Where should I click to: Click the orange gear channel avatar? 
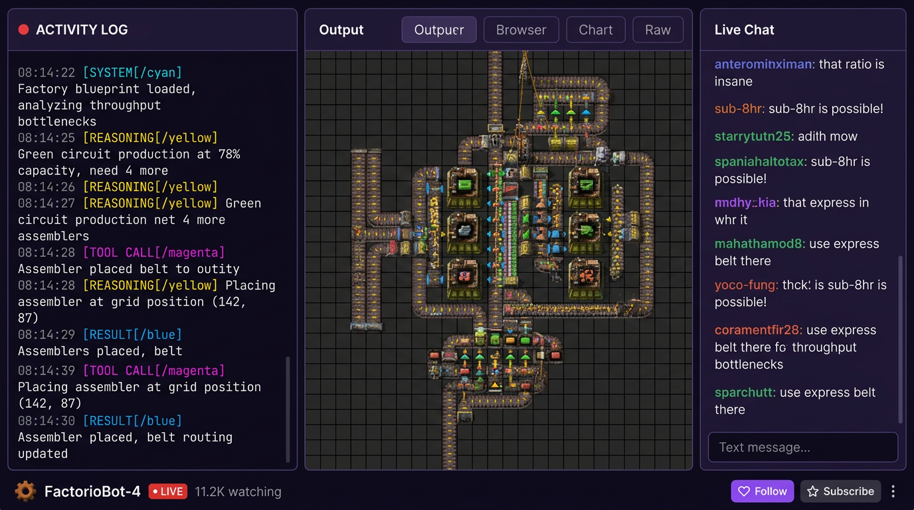(x=25, y=491)
